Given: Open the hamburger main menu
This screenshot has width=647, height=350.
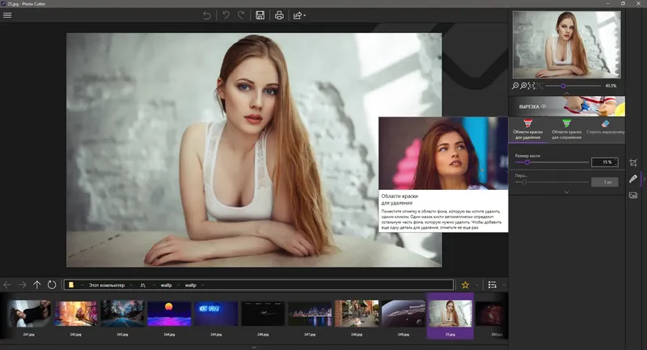Looking at the screenshot, I should click(7, 15).
